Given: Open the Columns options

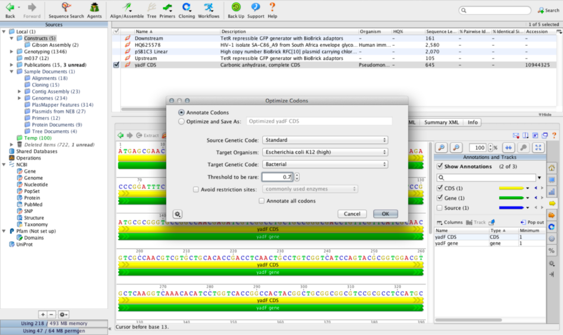Looking at the screenshot, I should coord(450,222).
